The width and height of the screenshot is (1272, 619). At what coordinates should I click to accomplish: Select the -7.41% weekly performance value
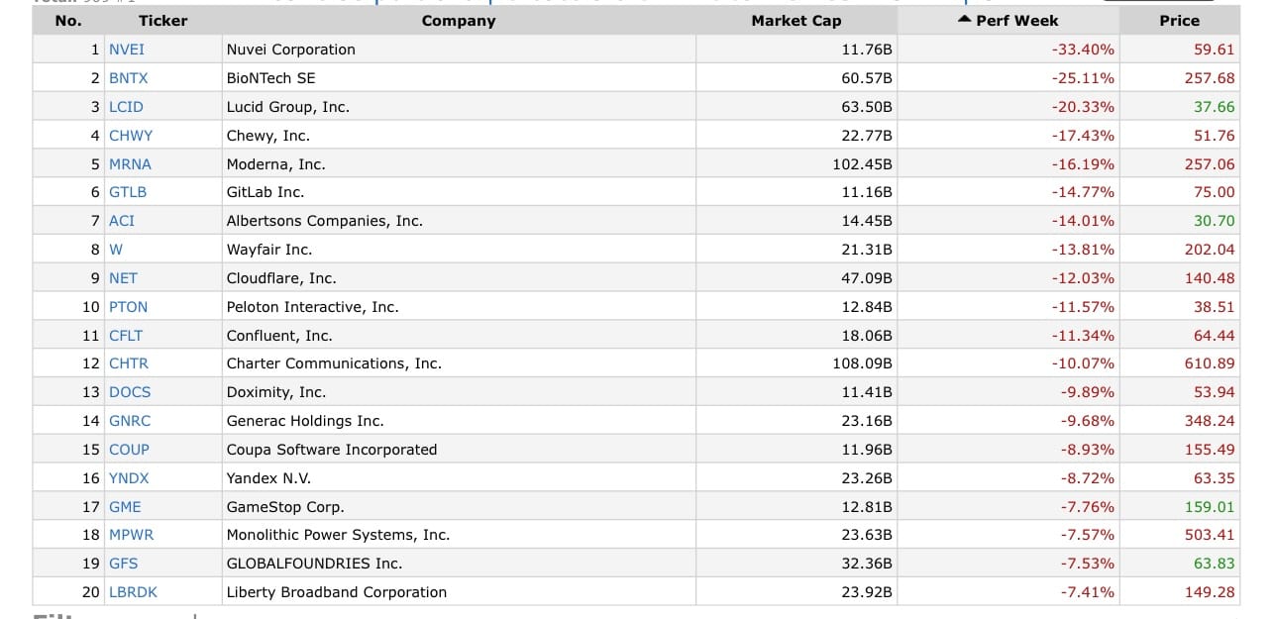coord(1087,592)
